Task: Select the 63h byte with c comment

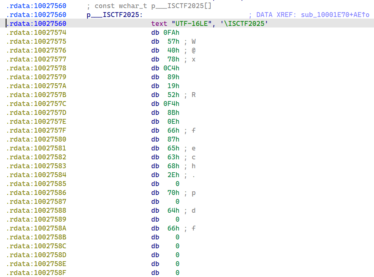Action: pyautogui.click(x=173, y=157)
